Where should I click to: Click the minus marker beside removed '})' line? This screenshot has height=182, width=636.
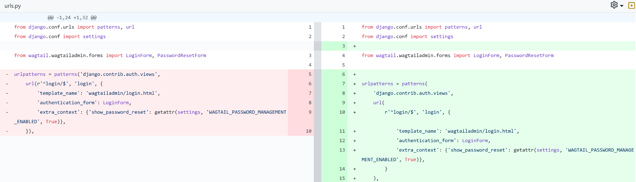coord(7,131)
